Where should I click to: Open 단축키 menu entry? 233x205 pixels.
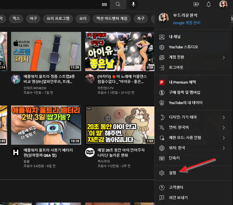point(193,158)
